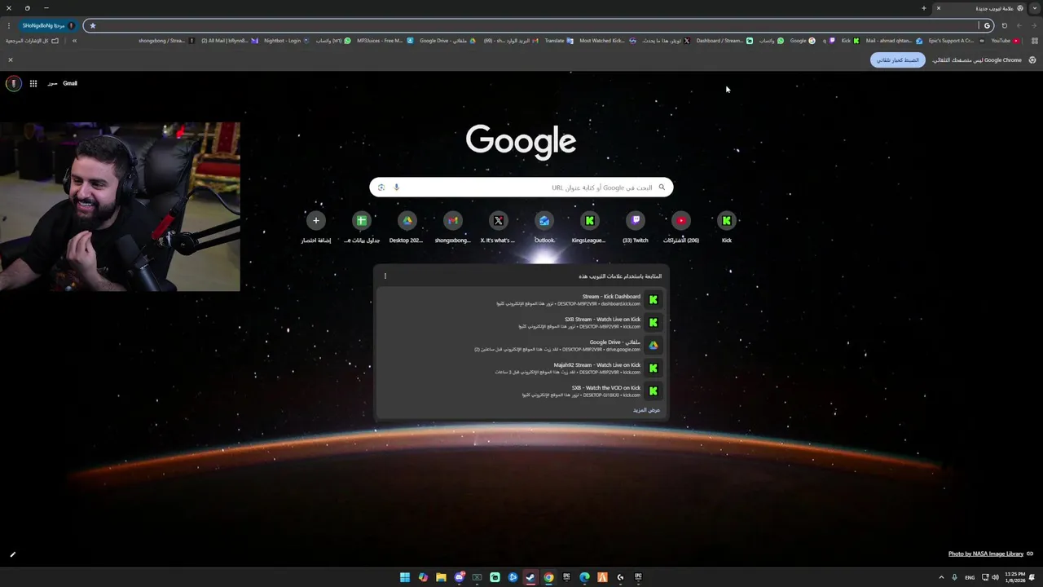This screenshot has width=1043, height=587.
Task: Open tab resume card options menu
Action: pyautogui.click(x=385, y=276)
